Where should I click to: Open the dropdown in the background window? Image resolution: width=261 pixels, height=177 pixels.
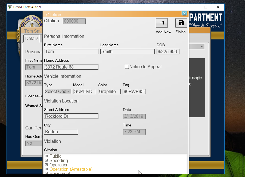pos(197,46)
